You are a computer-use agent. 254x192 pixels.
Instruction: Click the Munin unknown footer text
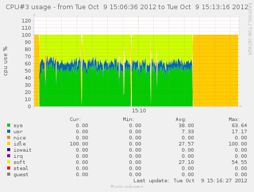tap(127, 186)
